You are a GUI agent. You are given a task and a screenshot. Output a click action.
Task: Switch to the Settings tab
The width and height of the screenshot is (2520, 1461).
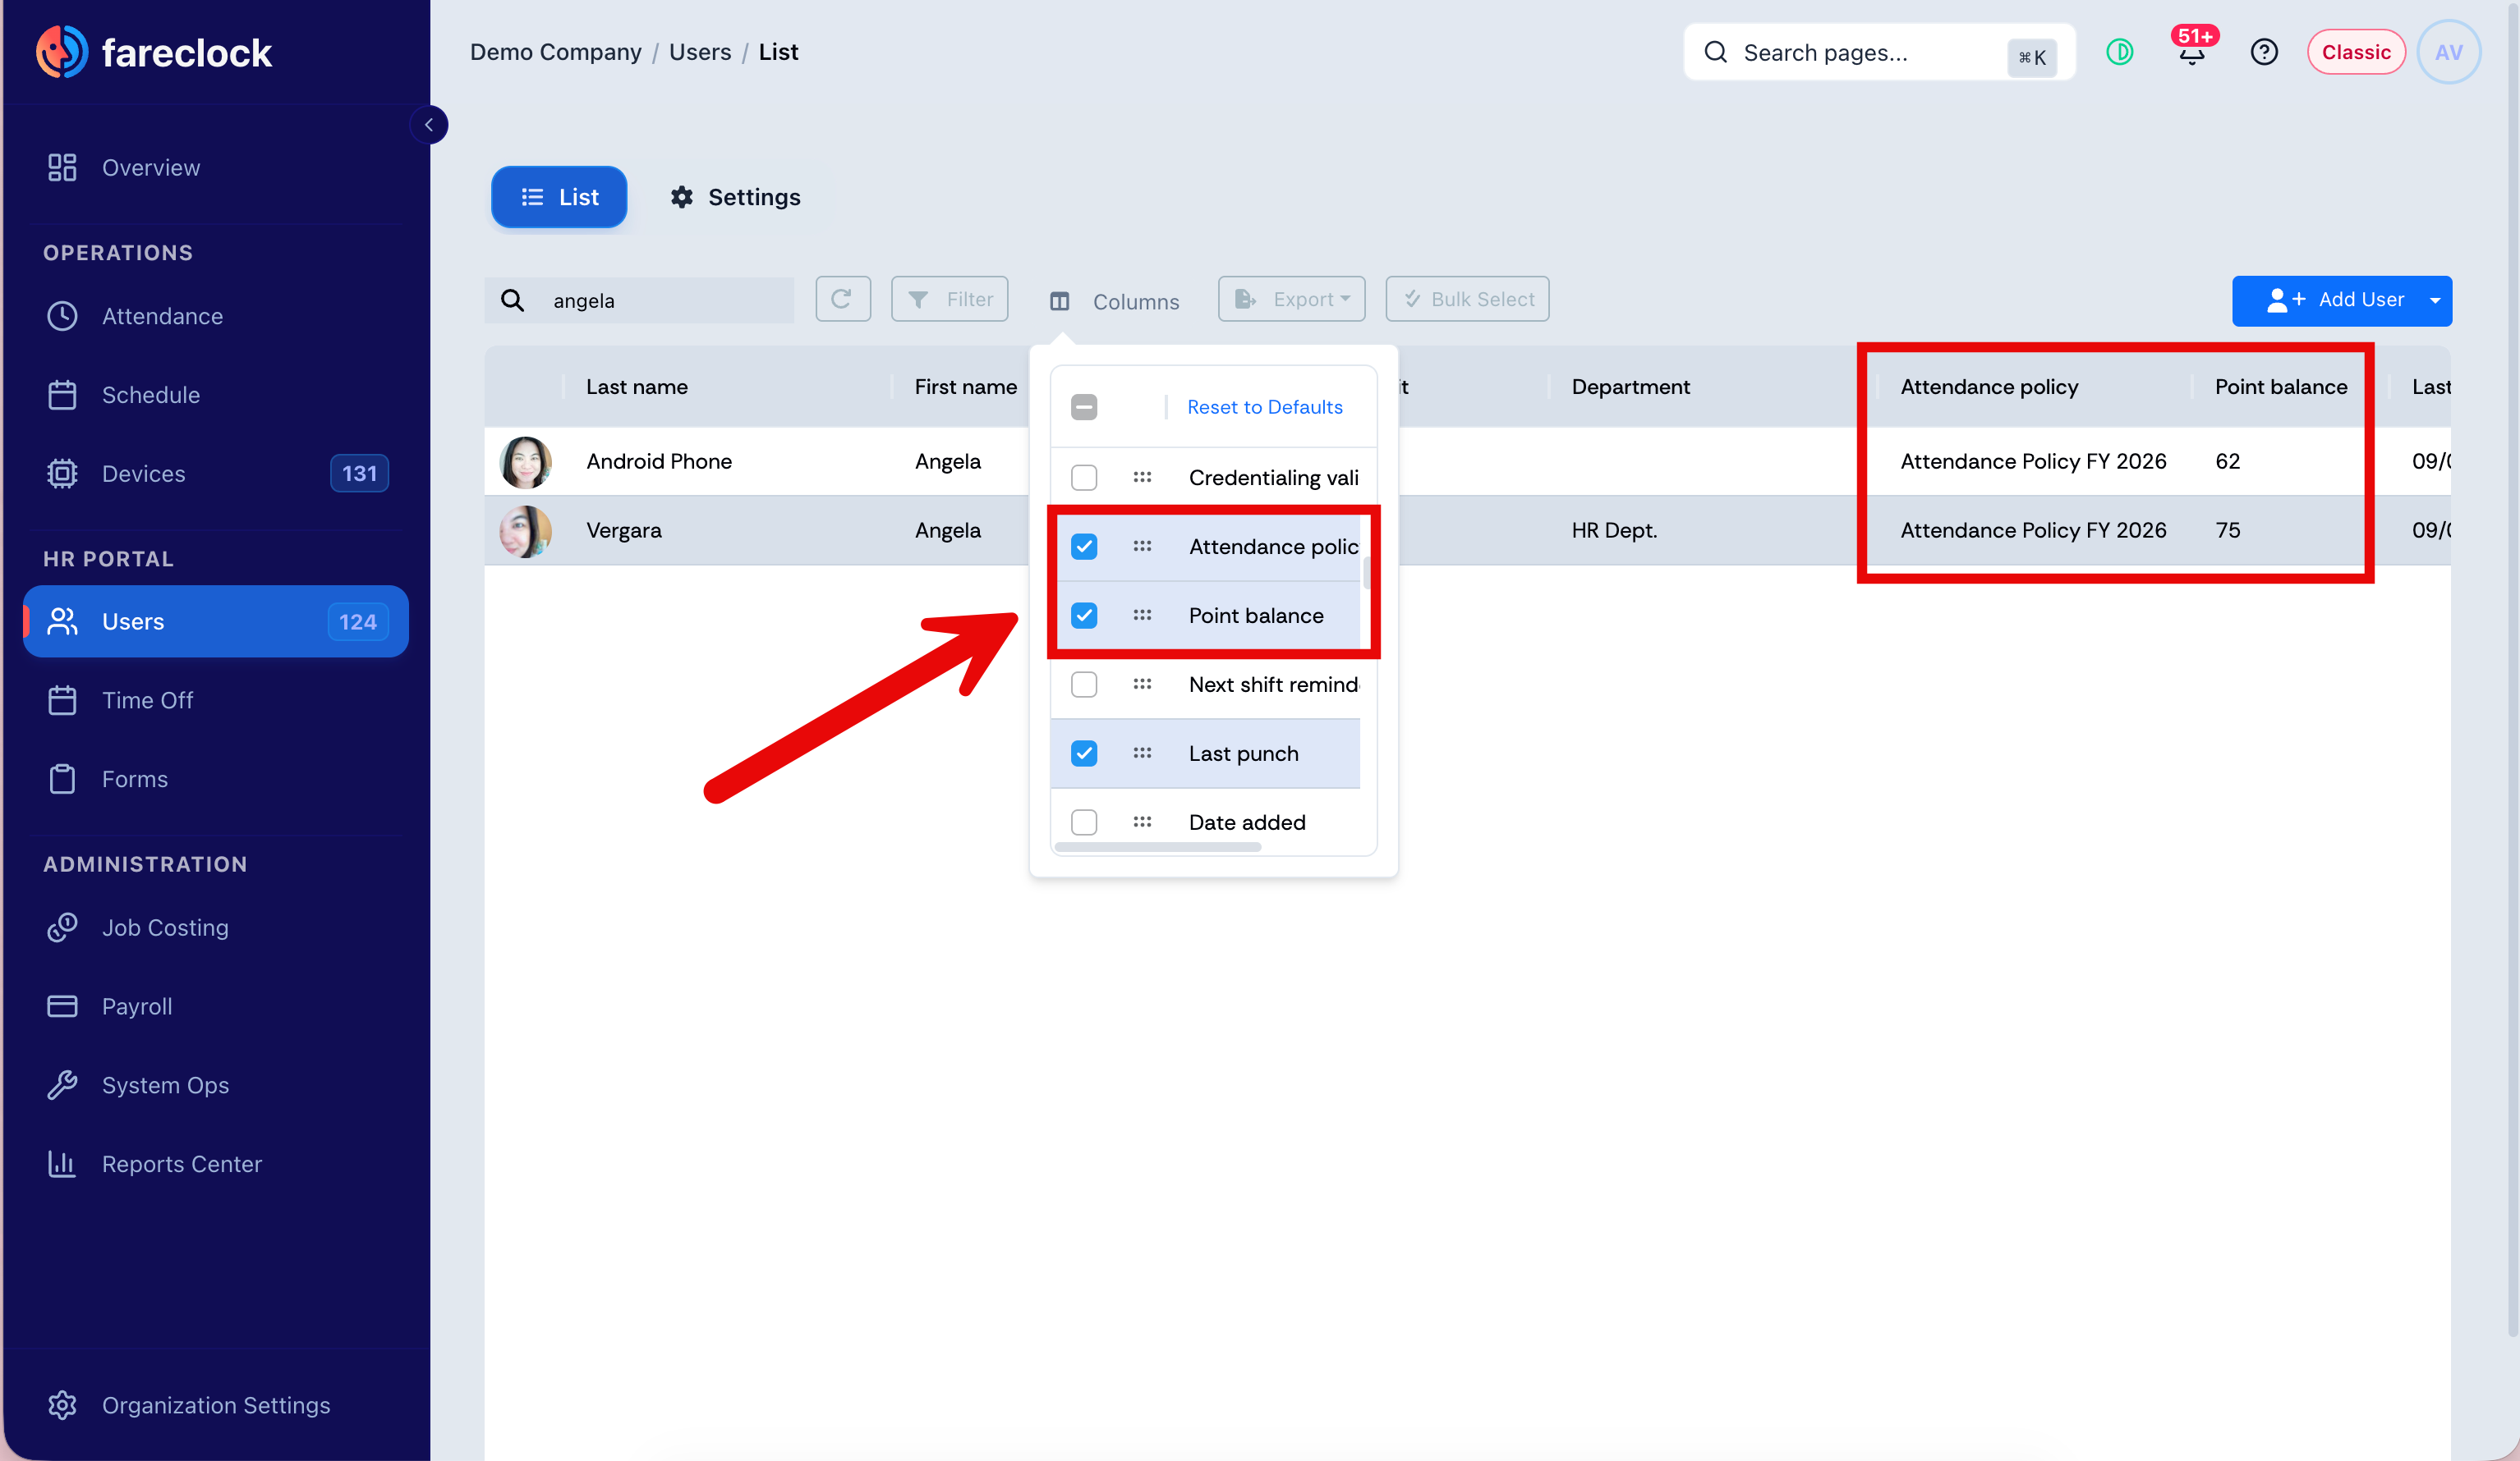pyautogui.click(x=736, y=197)
